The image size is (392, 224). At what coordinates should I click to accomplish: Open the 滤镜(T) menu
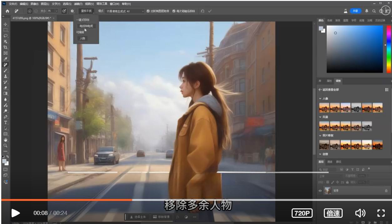[78, 4]
